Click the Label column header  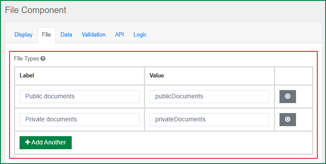pos(27,75)
